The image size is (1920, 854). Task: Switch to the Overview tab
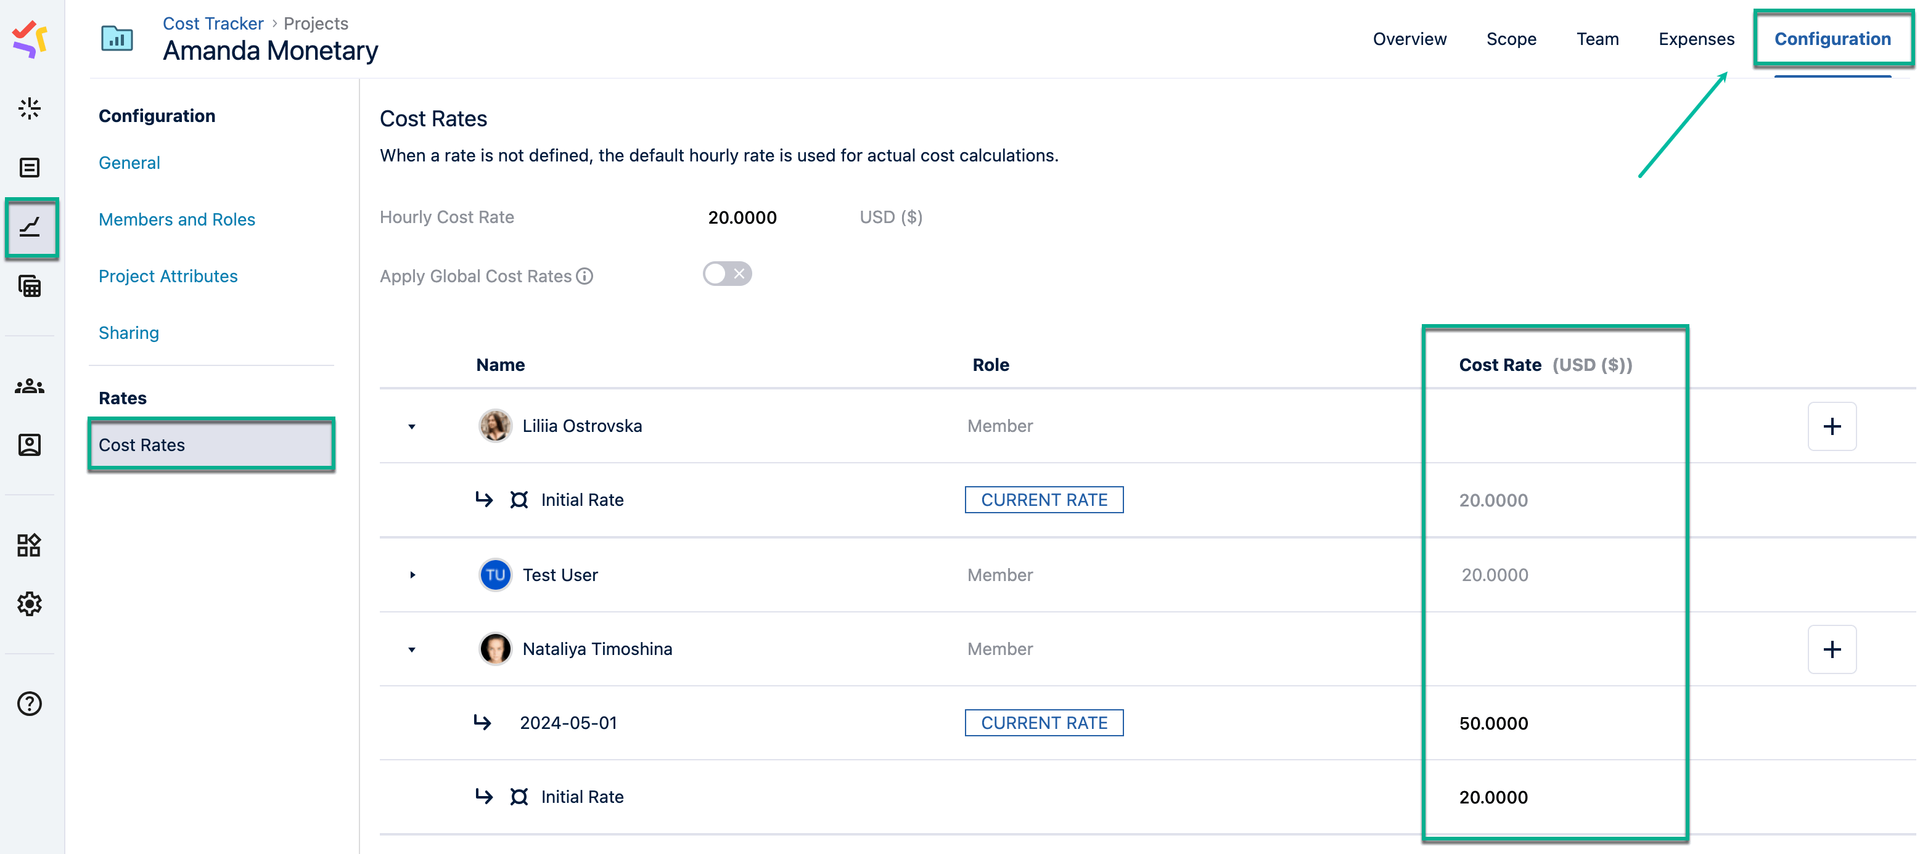point(1409,39)
